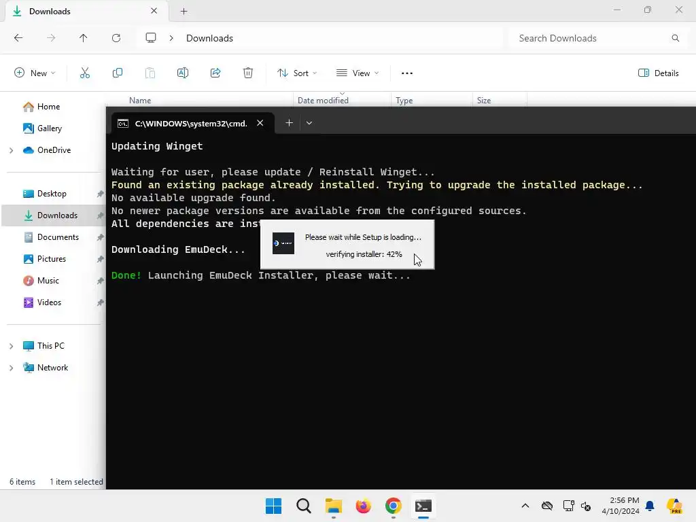Open the View dropdown
Viewport: 696px width, 522px height.
coord(358,73)
